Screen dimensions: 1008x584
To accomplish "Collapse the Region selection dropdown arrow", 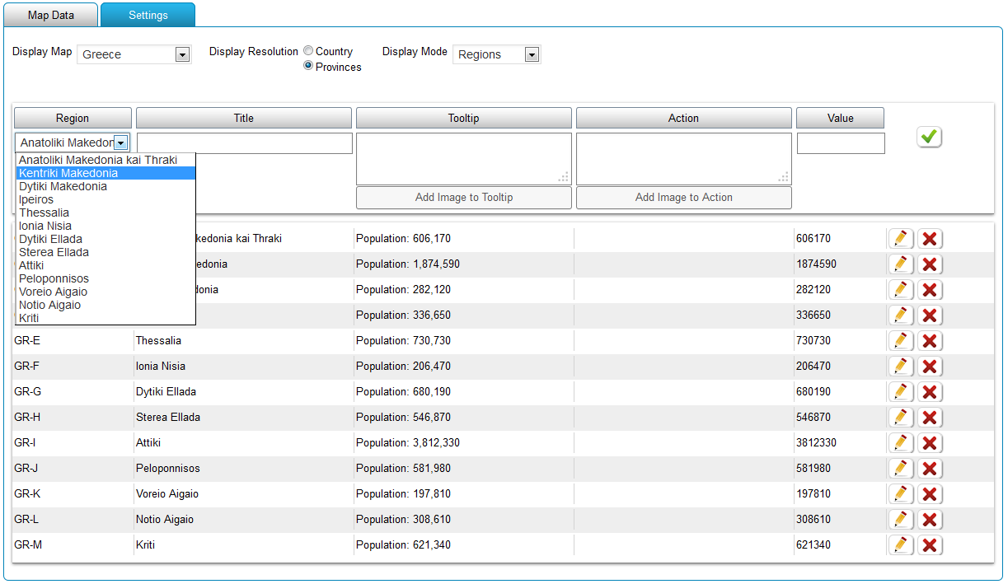I will [x=121, y=143].
